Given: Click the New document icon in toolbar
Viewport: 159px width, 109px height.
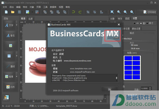Looking at the screenshot, I should click(x=6, y=12).
